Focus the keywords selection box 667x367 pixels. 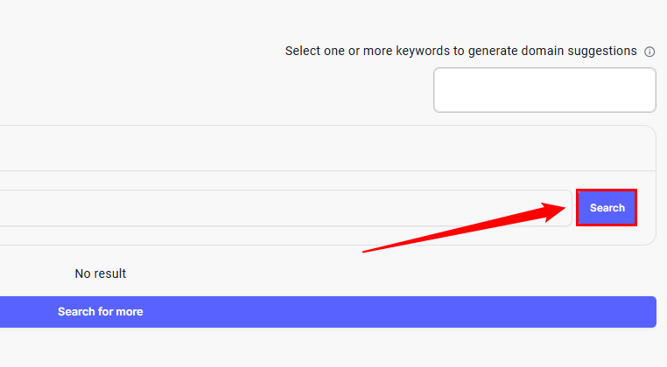544,90
